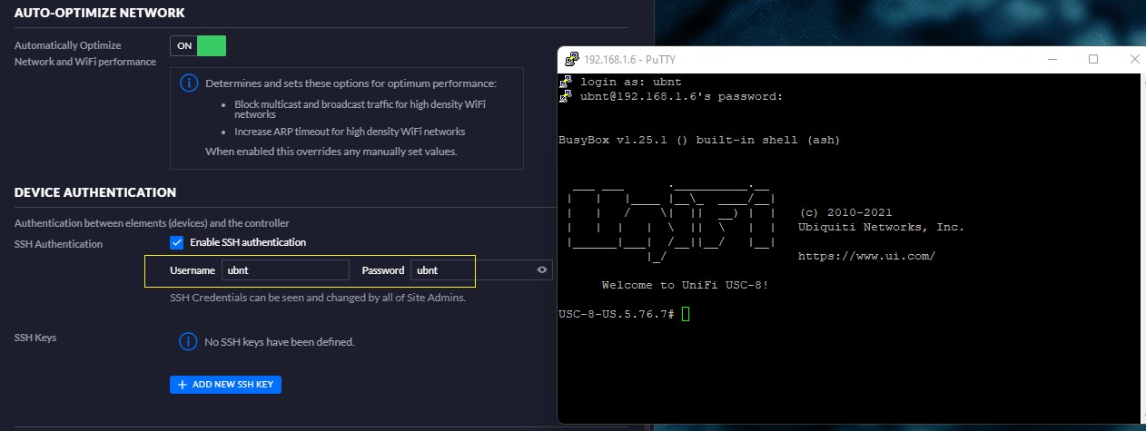The image size is (1146, 431).
Task: Click the SSH Keys label
Action: point(35,338)
